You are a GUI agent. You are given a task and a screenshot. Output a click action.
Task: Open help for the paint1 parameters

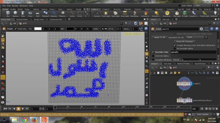(x=217, y=29)
